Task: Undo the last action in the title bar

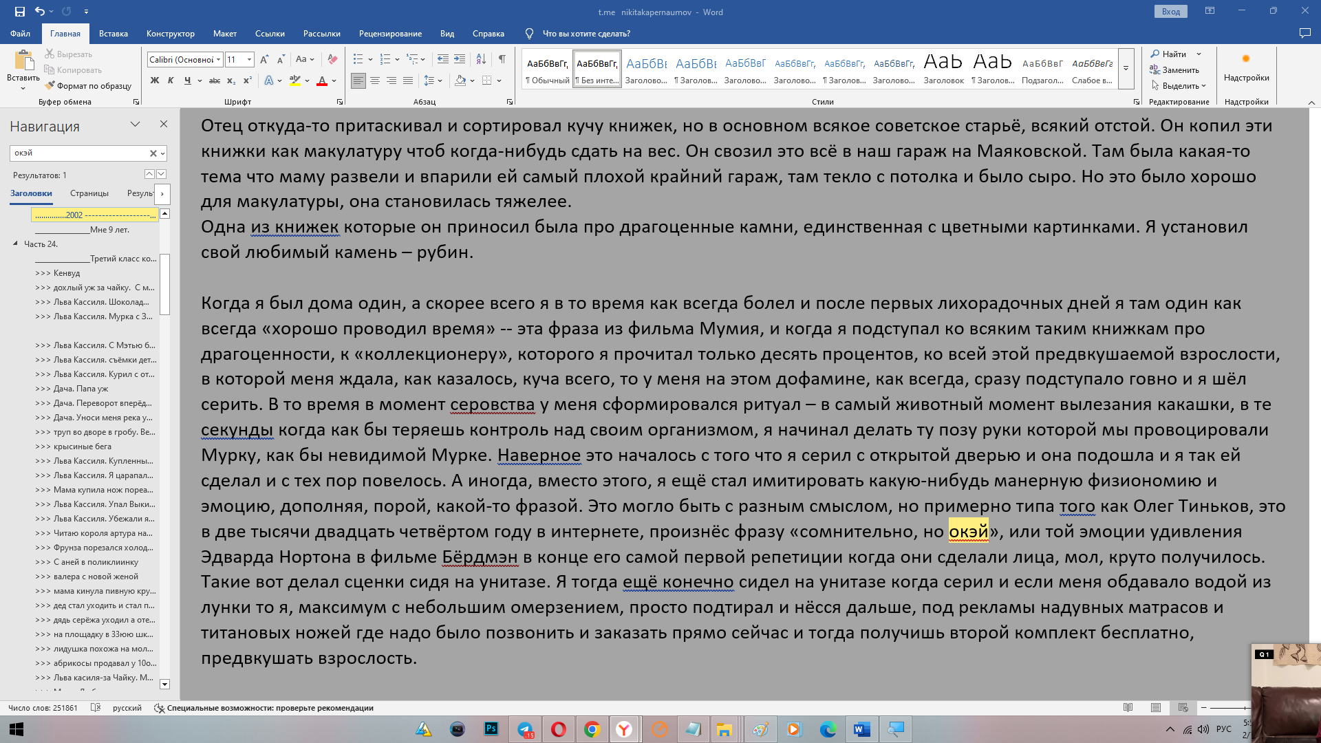Action: coord(40,12)
